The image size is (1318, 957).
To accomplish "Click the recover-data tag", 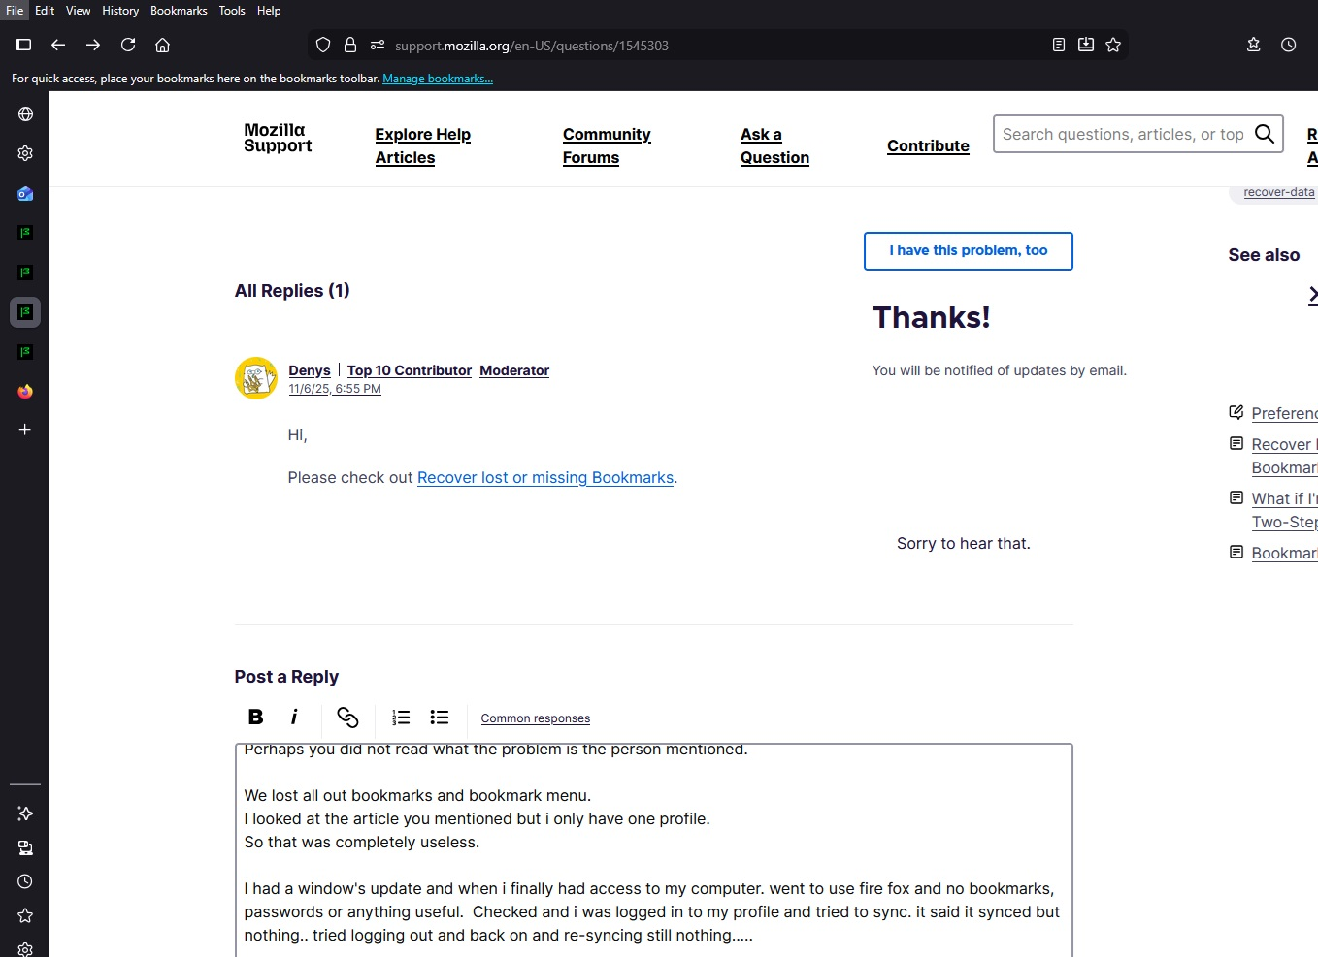I will click(1279, 192).
